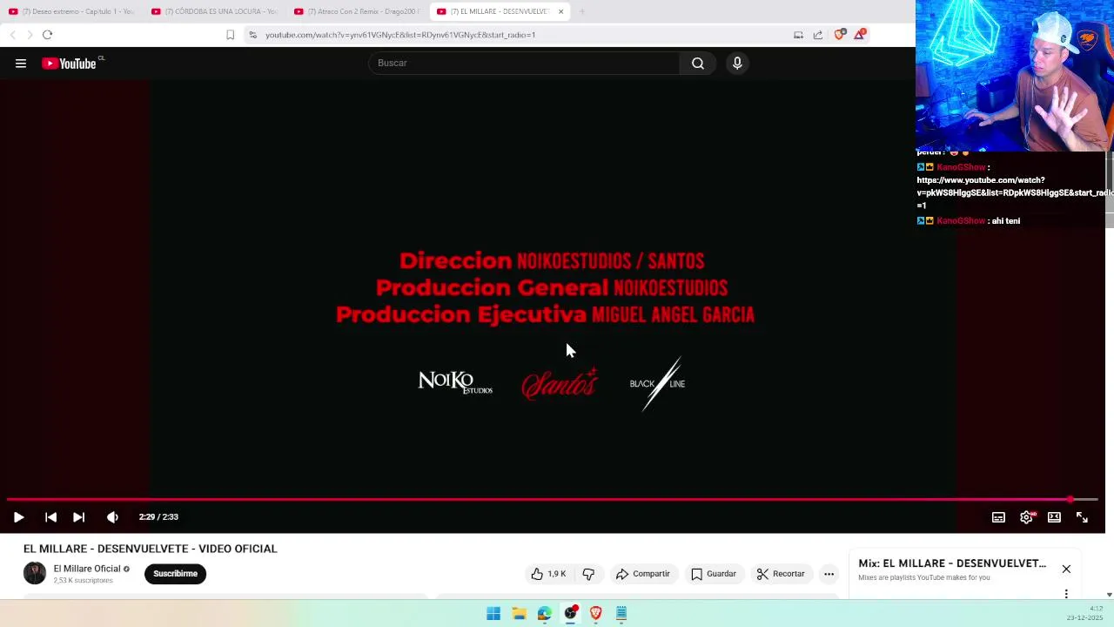1114x627 pixels.
Task: Click the video title text EL MILLARE - DESENVUELVETE
Action: [150, 549]
